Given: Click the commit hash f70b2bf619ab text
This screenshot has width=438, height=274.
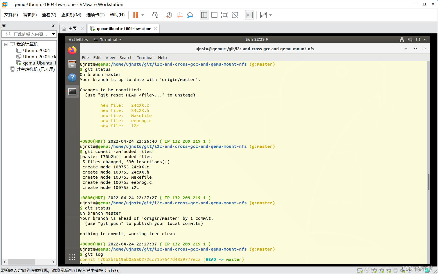Looking at the screenshot, I should (x=149, y=259).
